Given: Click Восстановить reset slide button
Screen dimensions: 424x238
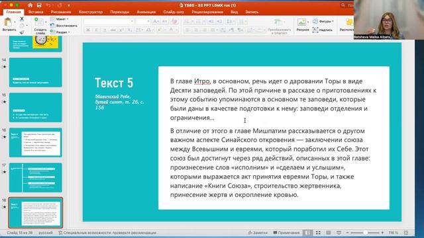Looking at the screenshot, I should coord(64,26).
